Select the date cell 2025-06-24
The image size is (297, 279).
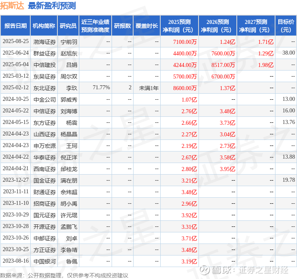(16, 53)
